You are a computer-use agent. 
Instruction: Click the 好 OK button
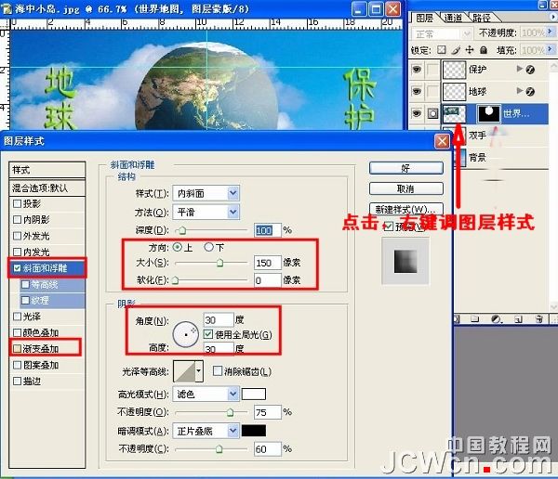click(406, 168)
